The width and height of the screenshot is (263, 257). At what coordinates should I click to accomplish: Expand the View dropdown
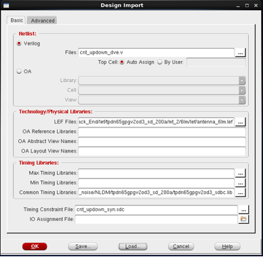[x=242, y=100]
